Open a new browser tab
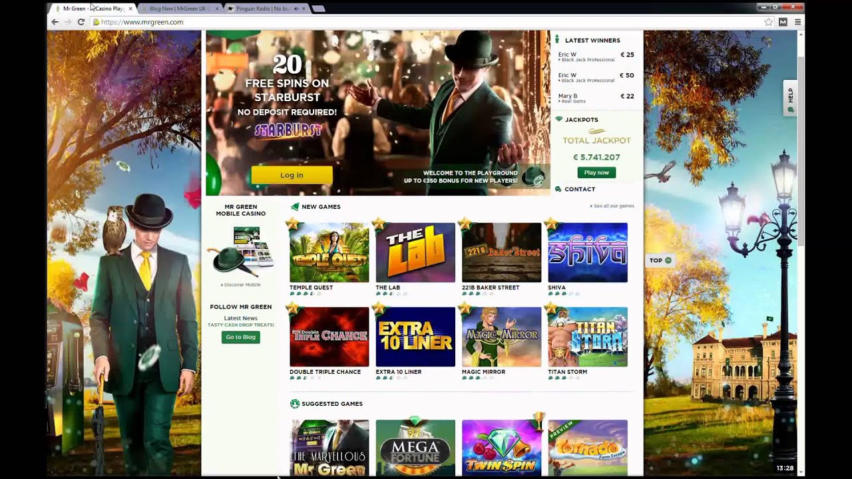This screenshot has width=852, height=479. click(319, 9)
